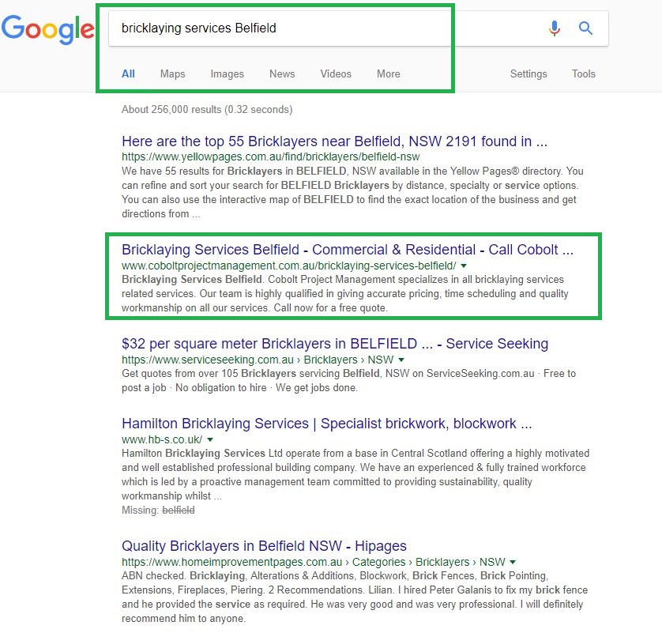Click the voice search microphone icon
This screenshot has height=633, width=662.
(555, 28)
